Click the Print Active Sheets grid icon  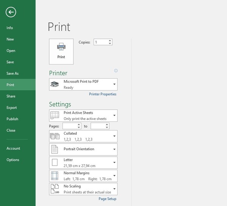pos(54,115)
